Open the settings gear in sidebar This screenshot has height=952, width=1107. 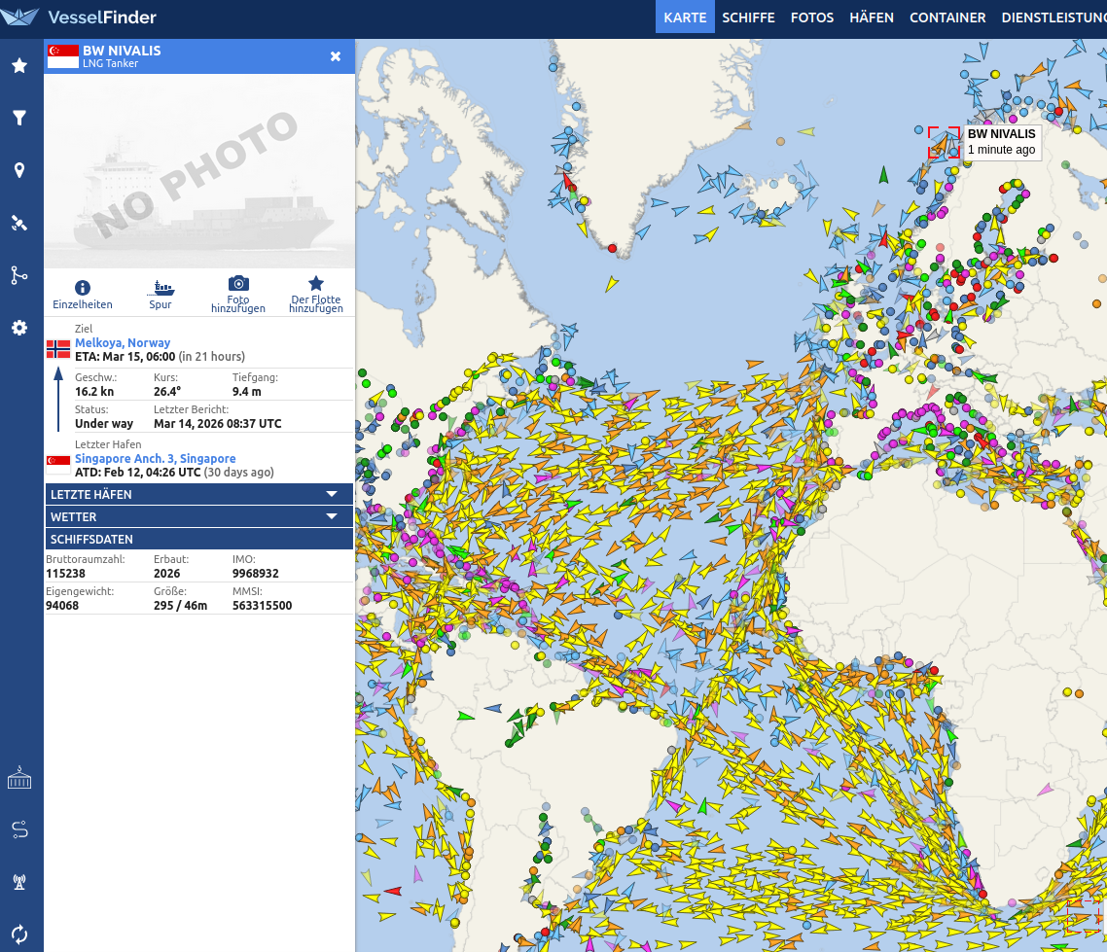[x=19, y=328]
